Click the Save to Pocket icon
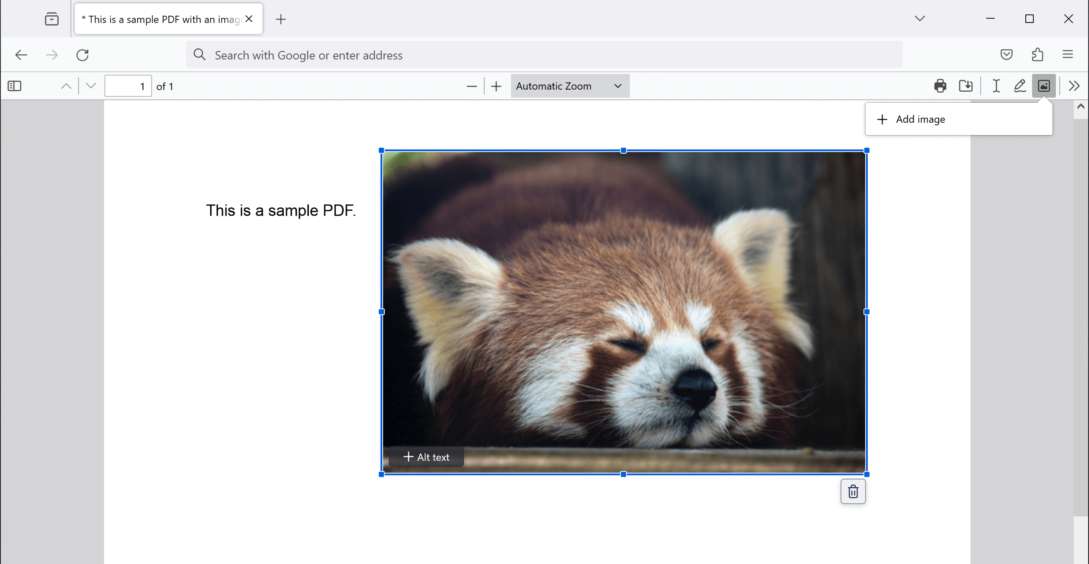Viewport: 1089px width, 564px height. 1006,54
